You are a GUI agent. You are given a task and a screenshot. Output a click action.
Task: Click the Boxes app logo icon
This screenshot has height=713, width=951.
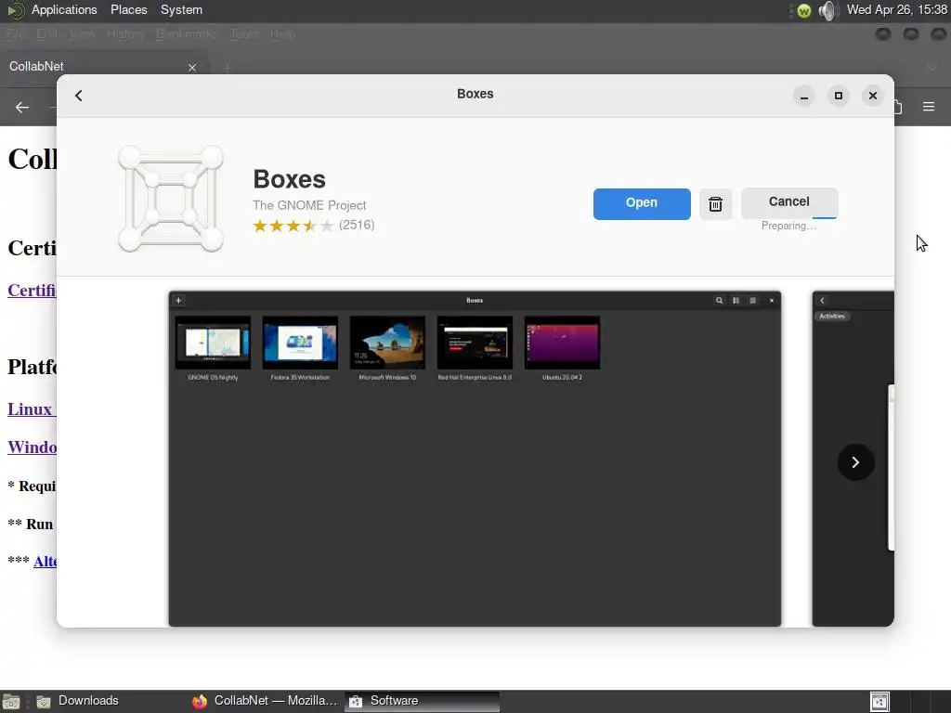(171, 199)
